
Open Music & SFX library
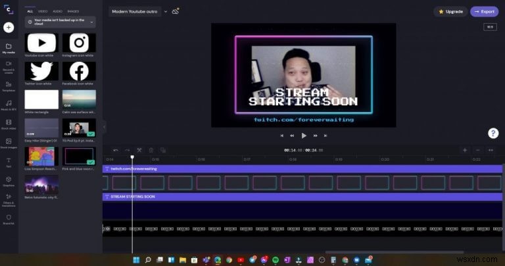[9, 105]
